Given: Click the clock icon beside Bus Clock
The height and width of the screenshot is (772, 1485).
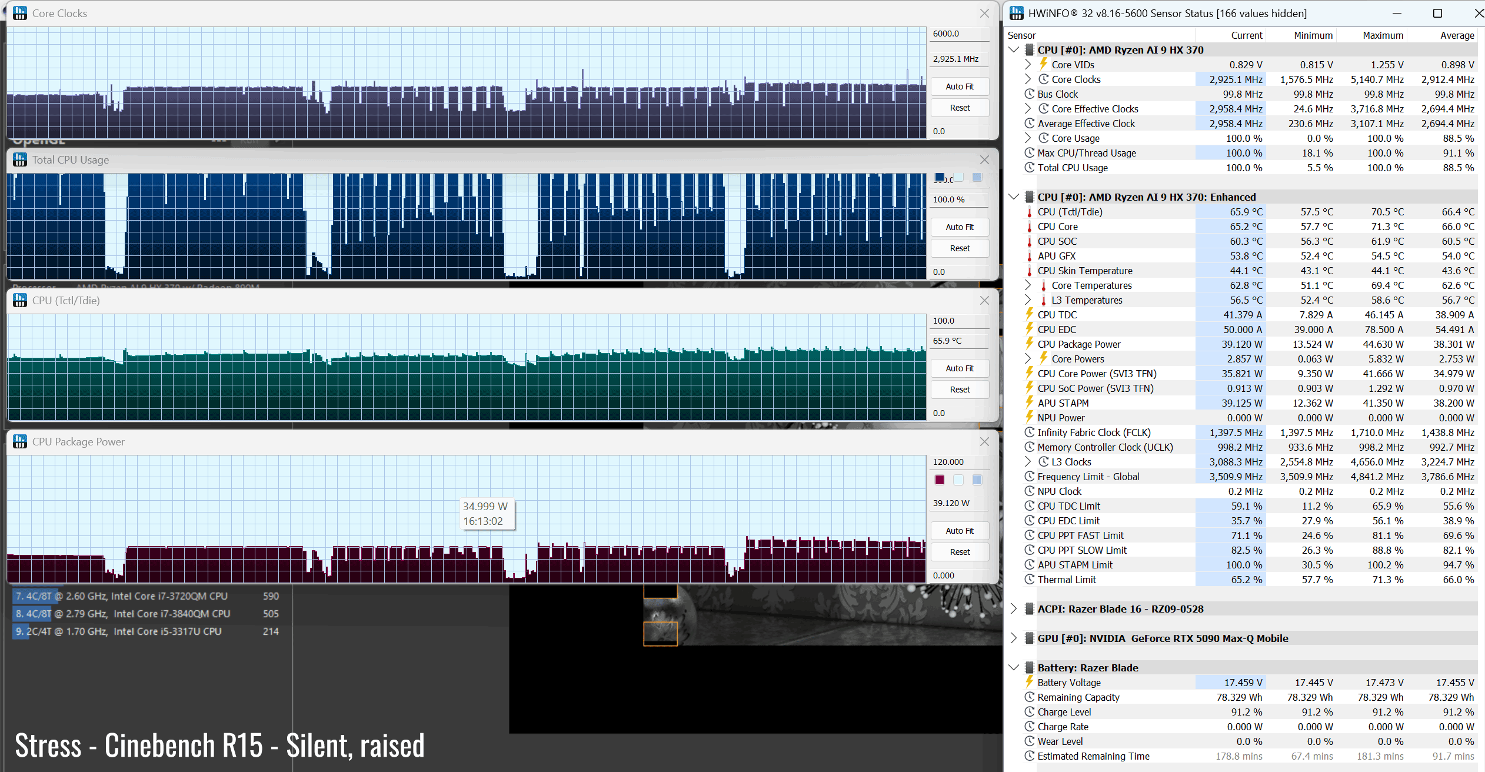Looking at the screenshot, I should (1030, 94).
